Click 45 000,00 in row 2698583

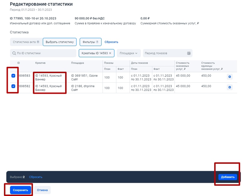tap(183, 76)
